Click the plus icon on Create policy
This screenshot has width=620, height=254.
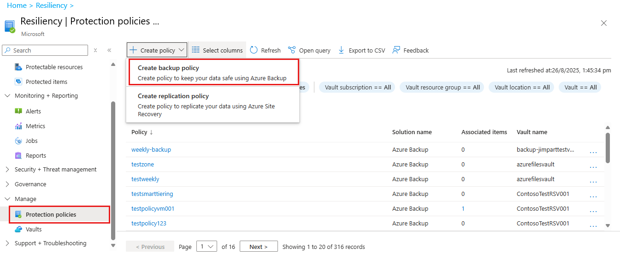click(x=133, y=50)
